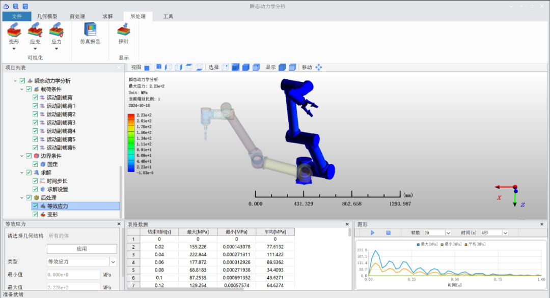Open the 应变 strain visualization tool
Screen dimensions: 550x298
tap(35, 34)
